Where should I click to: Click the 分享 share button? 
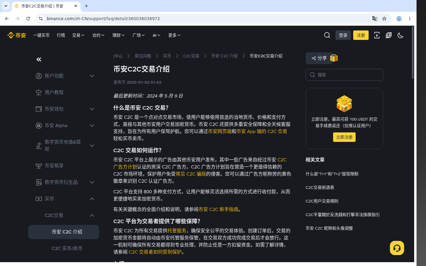[x=319, y=58]
